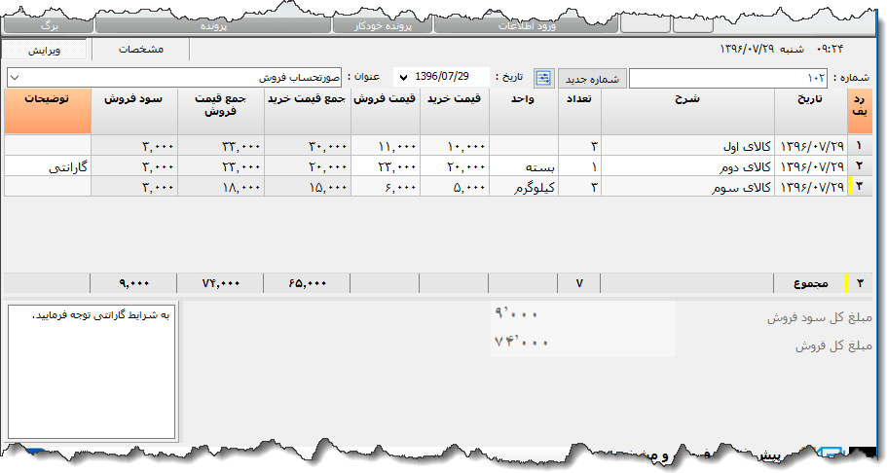The width and height of the screenshot is (887, 473).
Task: Select the کالای اول description cell
Action: tap(687, 146)
